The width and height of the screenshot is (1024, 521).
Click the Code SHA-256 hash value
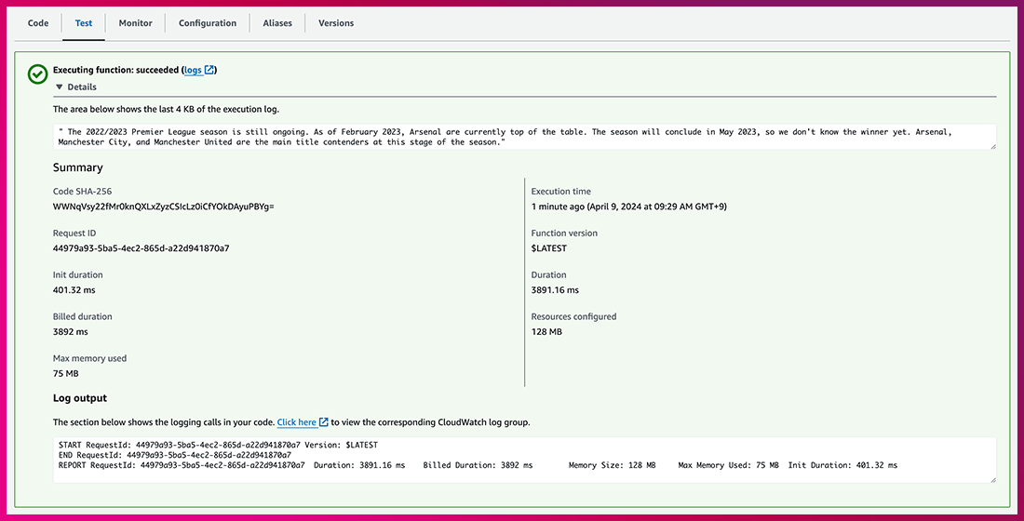pos(164,207)
